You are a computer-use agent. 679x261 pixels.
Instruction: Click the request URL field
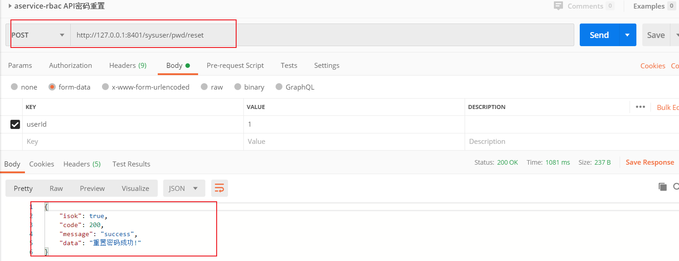pyautogui.click(x=322, y=35)
